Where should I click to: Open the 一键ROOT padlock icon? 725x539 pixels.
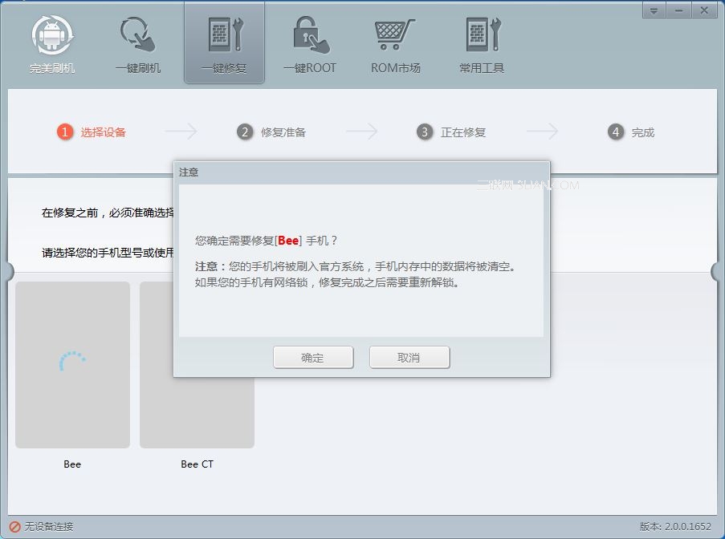point(311,35)
